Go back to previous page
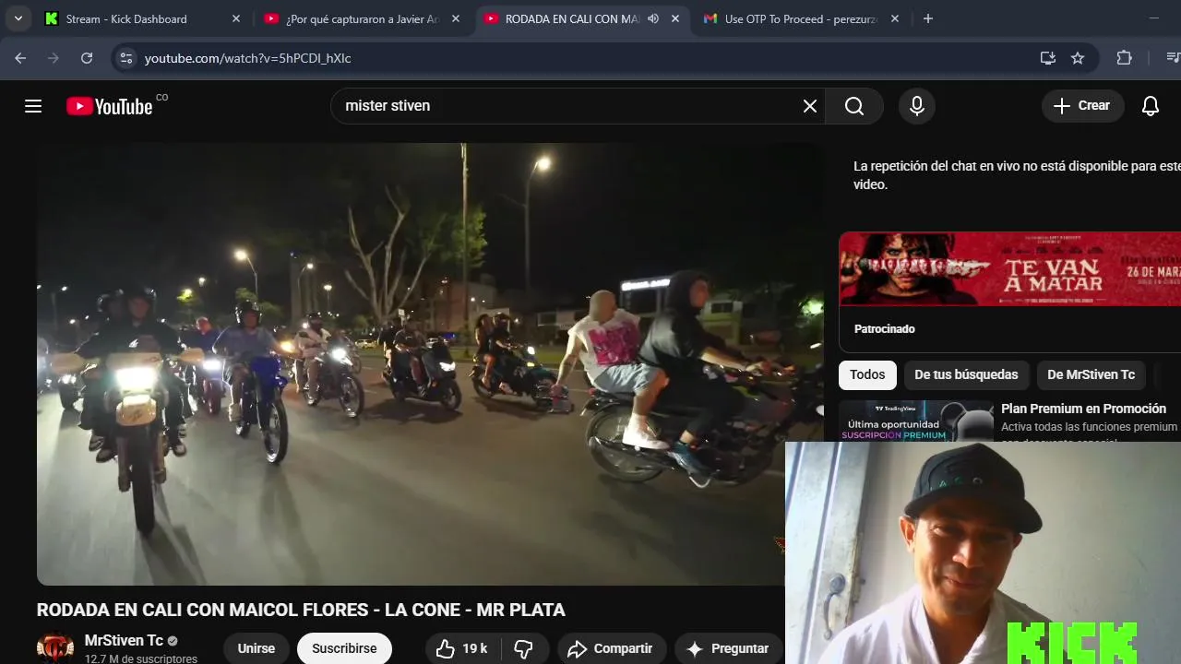This screenshot has height=664, width=1181. 20,58
